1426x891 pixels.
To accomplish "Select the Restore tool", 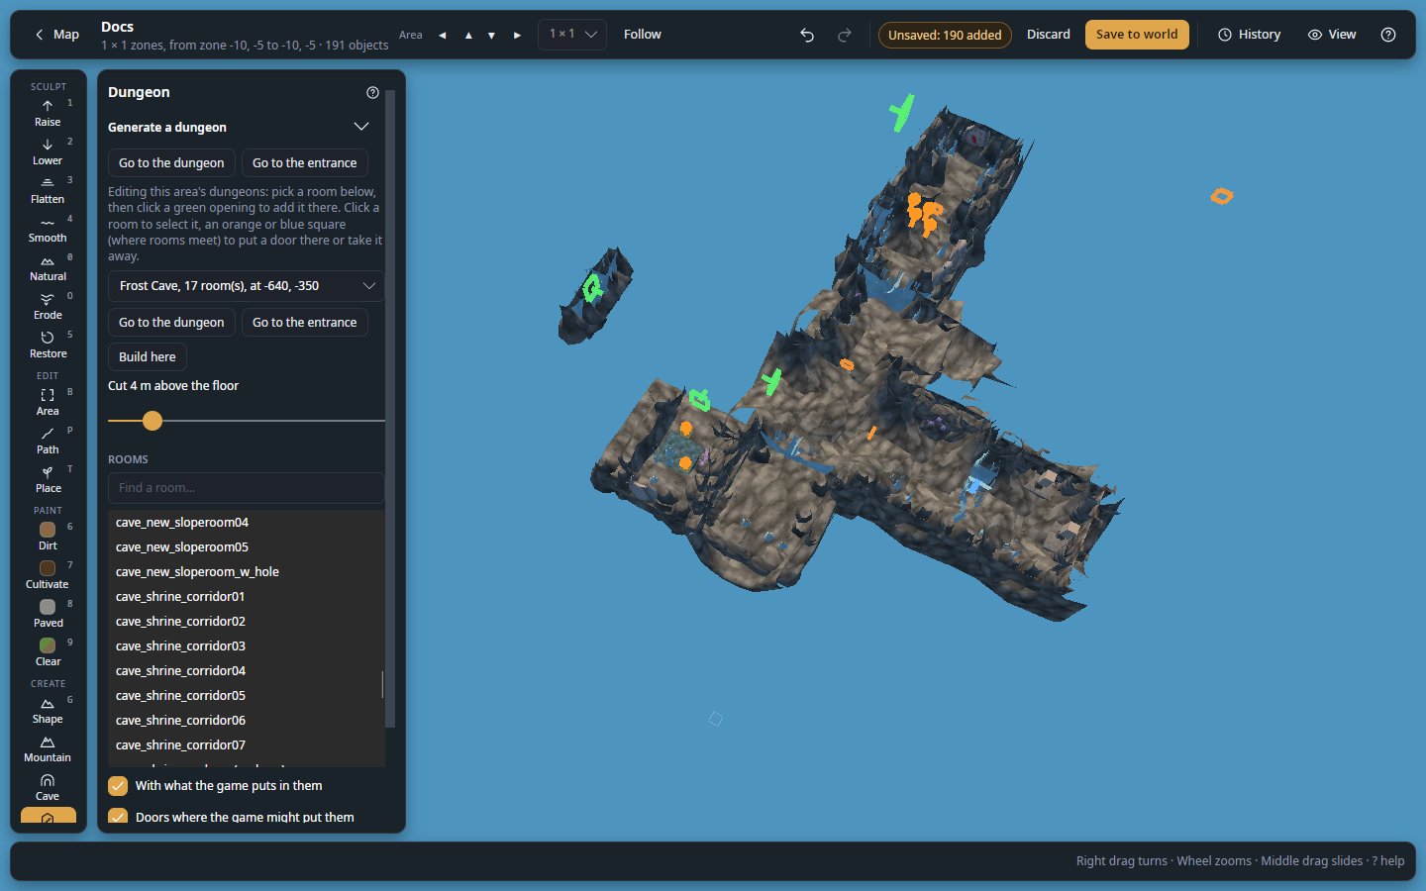I will pos(48,345).
